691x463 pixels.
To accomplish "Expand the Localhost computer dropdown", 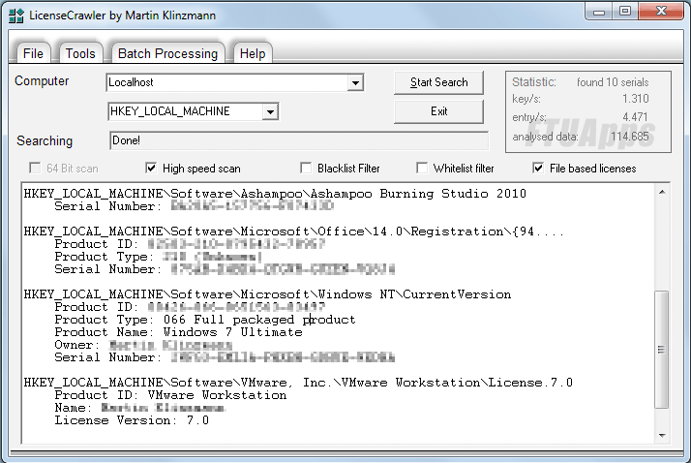I will (x=355, y=82).
